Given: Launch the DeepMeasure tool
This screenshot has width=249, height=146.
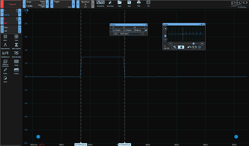Looking at the screenshot, I should coord(5,54).
